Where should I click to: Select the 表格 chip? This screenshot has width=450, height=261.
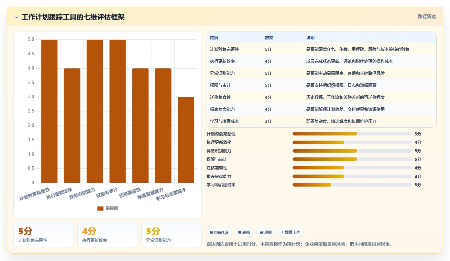(244, 232)
